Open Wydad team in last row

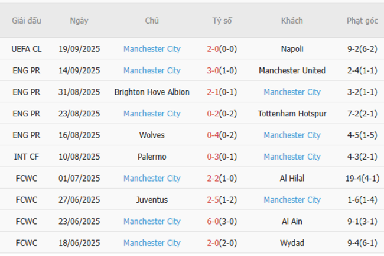click(292, 243)
